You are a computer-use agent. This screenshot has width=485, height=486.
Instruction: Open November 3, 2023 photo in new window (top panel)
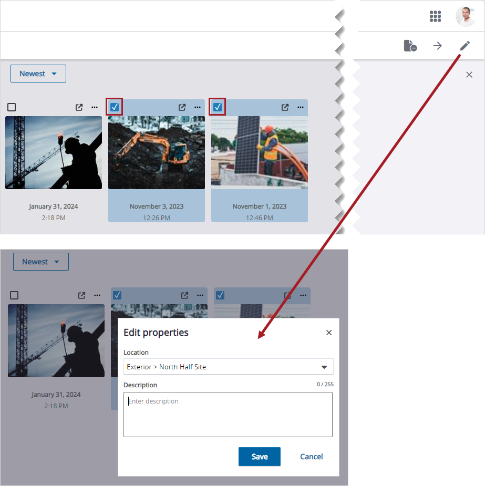tap(182, 107)
